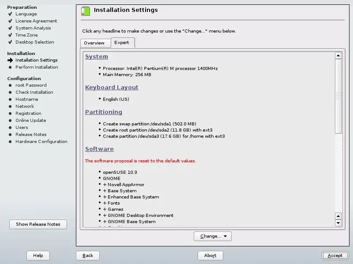Open the Help button

[38, 256]
